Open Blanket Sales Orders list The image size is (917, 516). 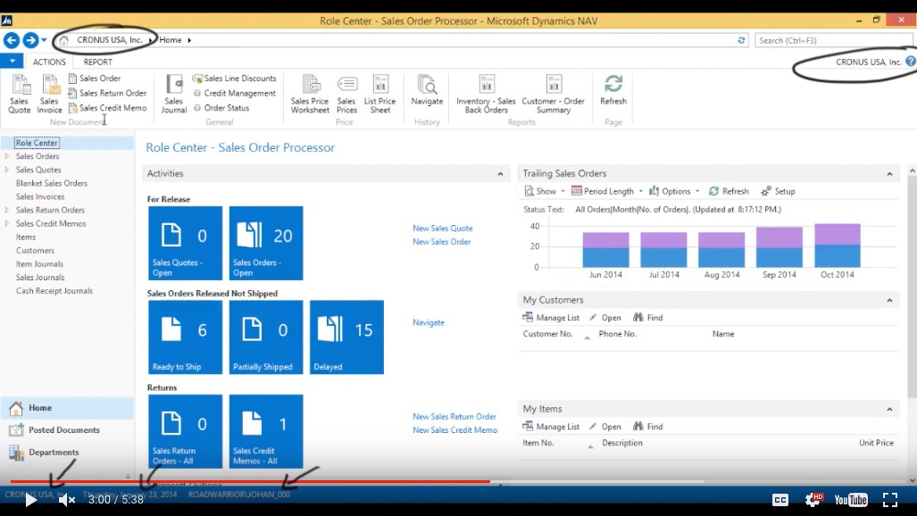(x=52, y=183)
